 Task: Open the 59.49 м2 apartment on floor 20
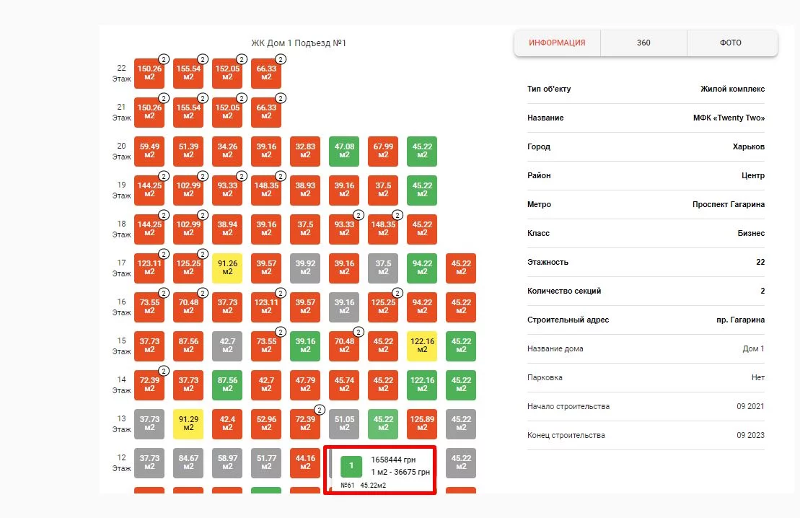pyautogui.click(x=149, y=151)
